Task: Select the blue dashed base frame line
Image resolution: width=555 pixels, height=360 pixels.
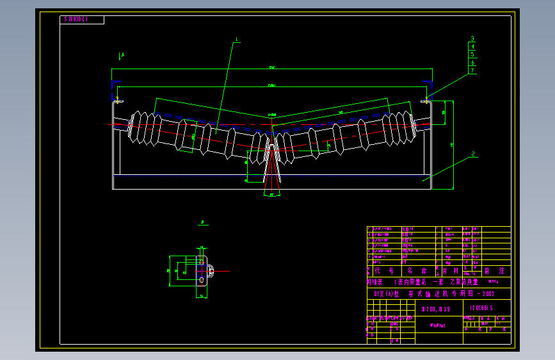Action: click(x=272, y=176)
